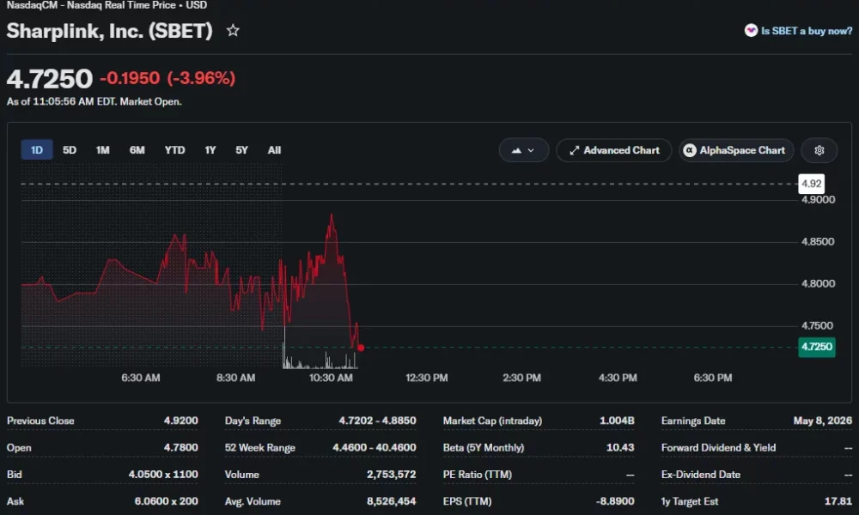Click the 4.8500 price axis label
Viewport: 859px width, 515px height.
818,242
